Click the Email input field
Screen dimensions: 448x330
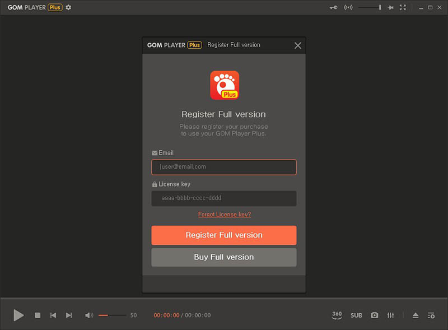(x=224, y=167)
